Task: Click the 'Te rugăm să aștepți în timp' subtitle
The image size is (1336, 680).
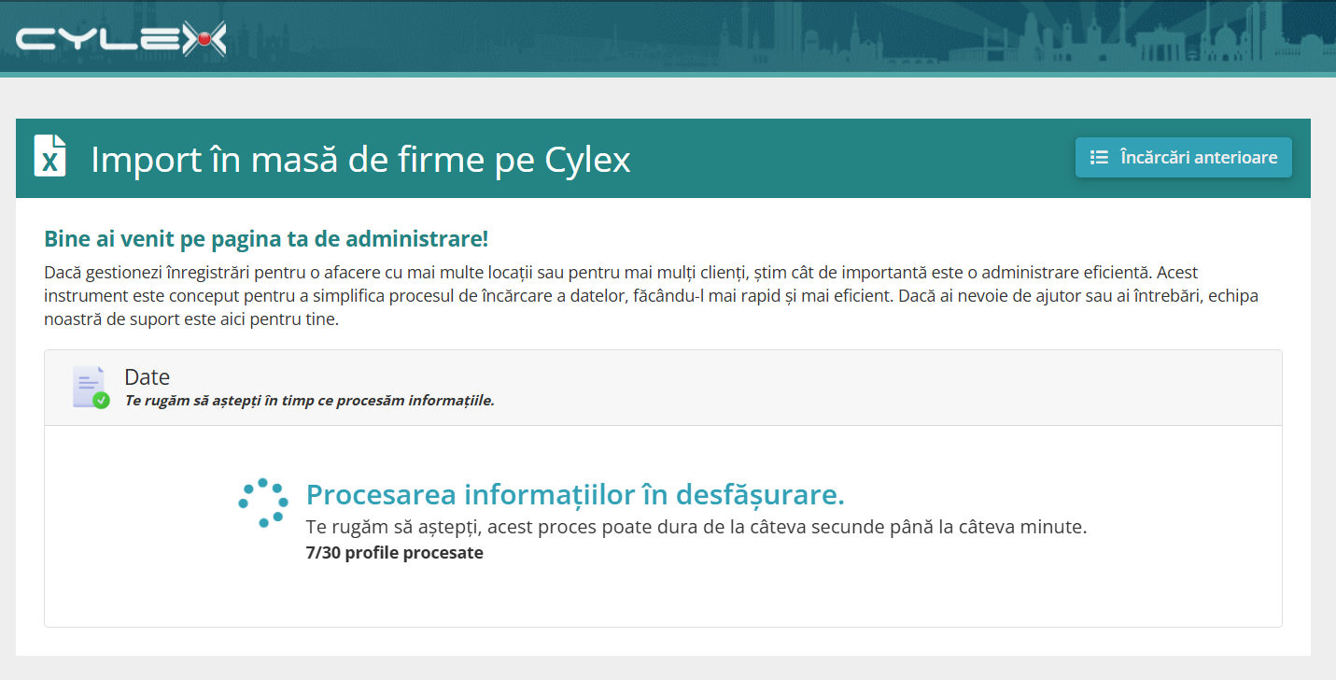Action: tap(310, 401)
